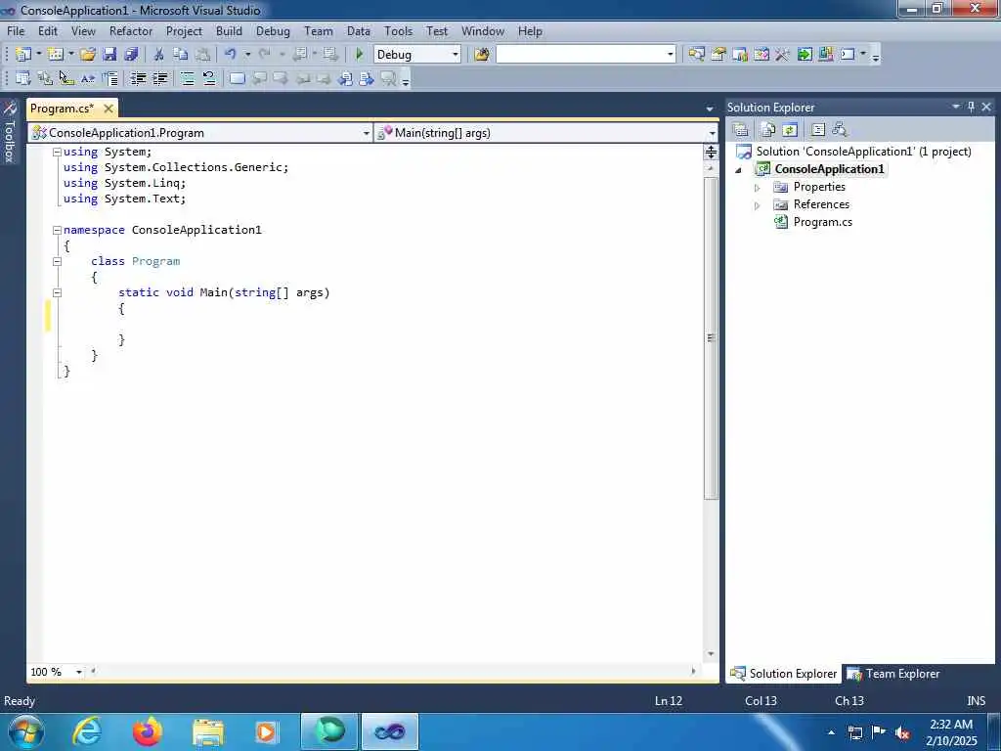Screen dimensions: 1001x751
Task: Toggle Show All Files in Solution Explorer
Action: (x=768, y=130)
